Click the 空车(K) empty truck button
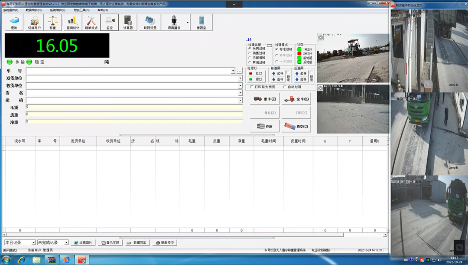 [x=296, y=99]
